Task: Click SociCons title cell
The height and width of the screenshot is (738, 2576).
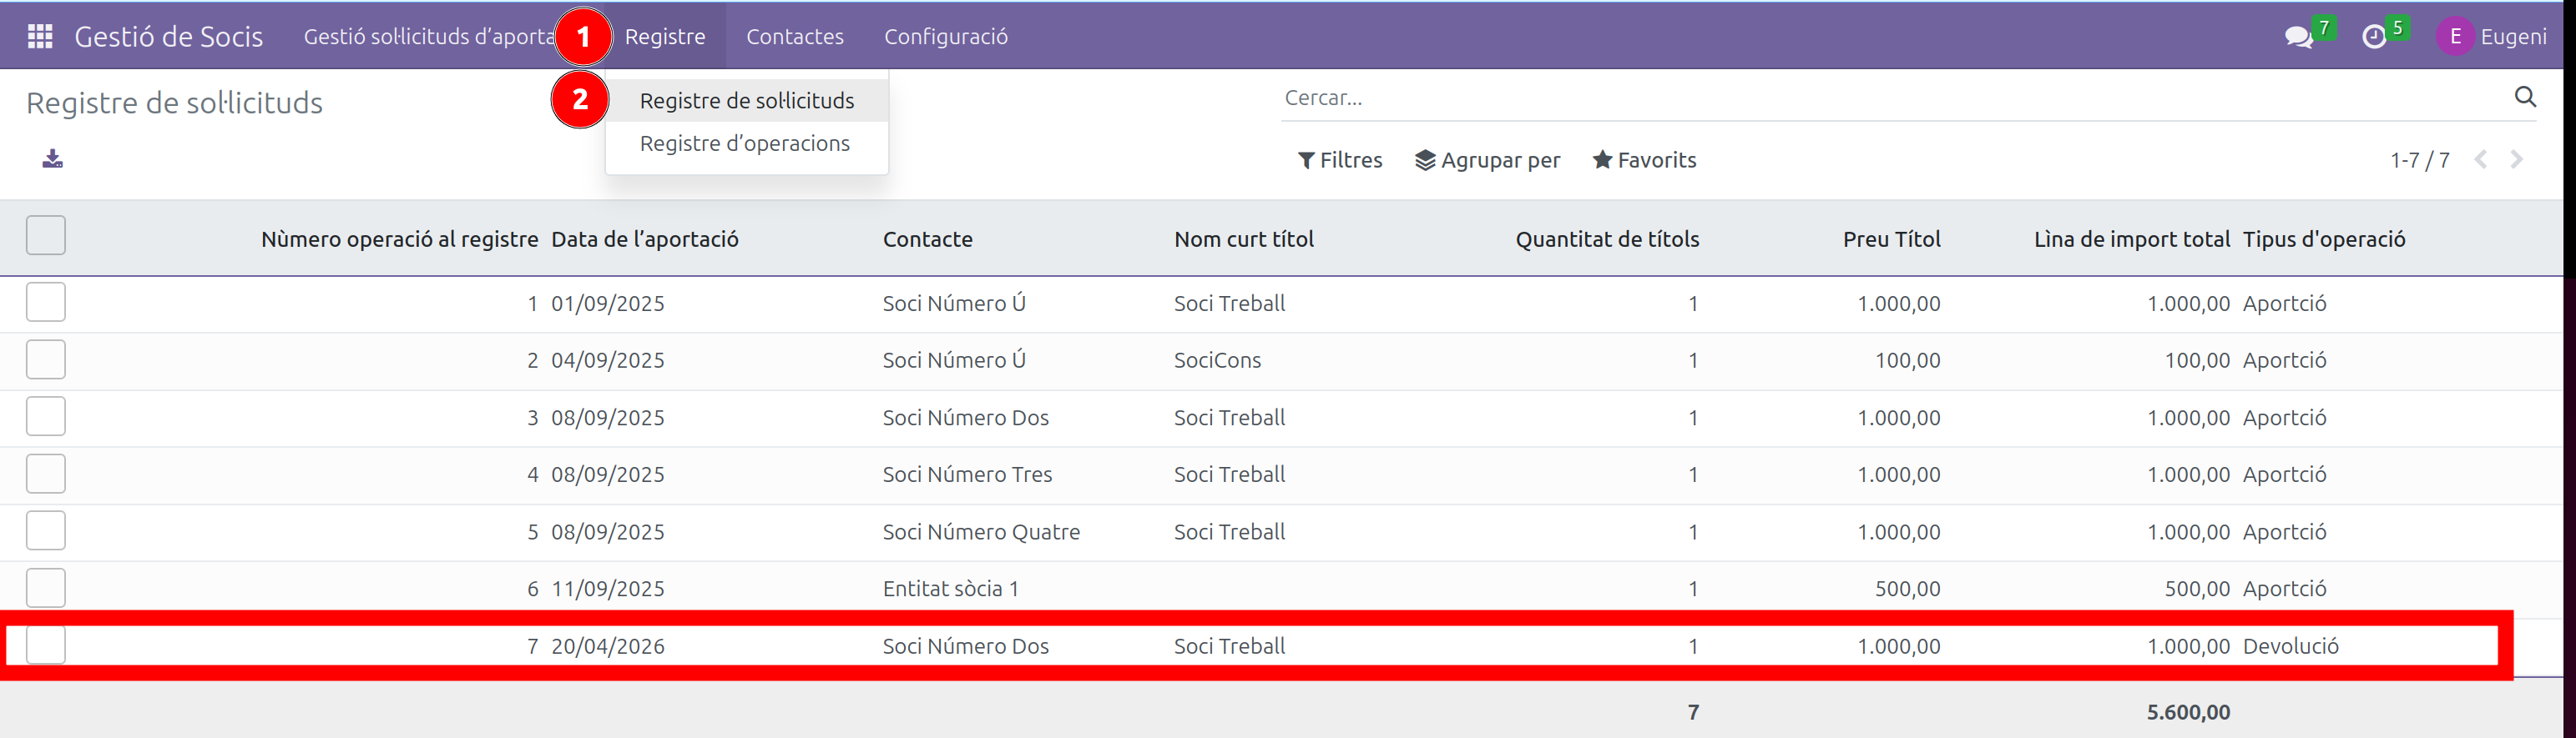Action: [x=1217, y=360]
